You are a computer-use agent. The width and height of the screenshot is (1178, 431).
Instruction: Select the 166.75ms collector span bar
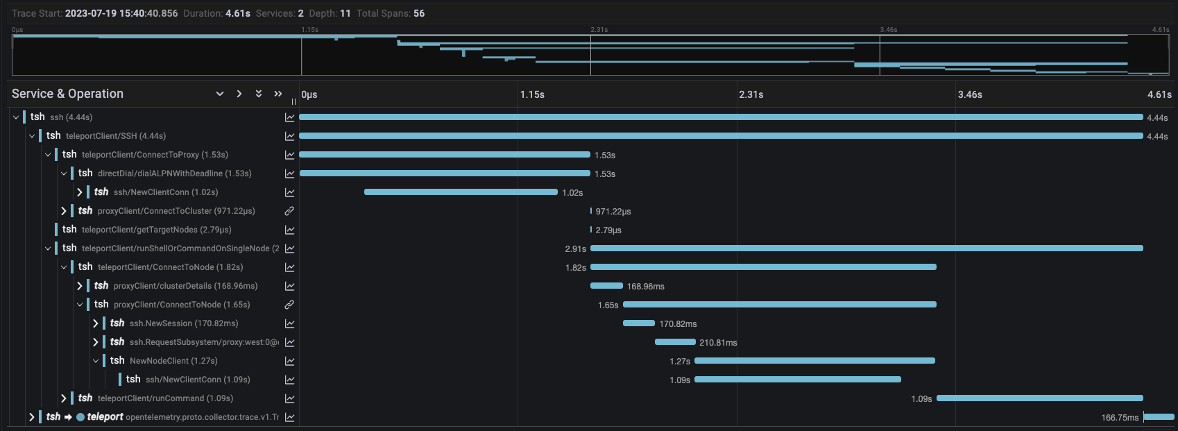click(1159, 417)
